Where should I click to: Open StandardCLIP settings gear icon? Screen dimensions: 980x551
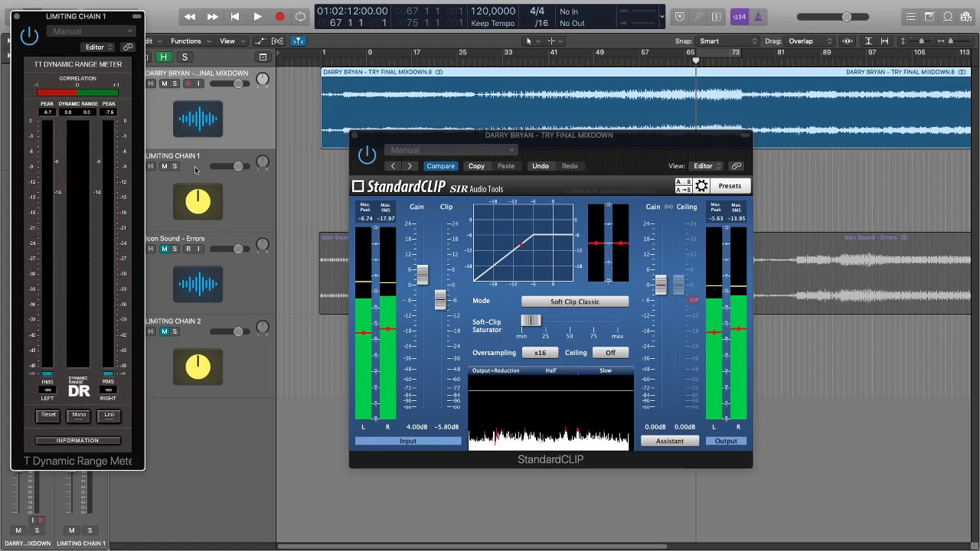coord(701,186)
